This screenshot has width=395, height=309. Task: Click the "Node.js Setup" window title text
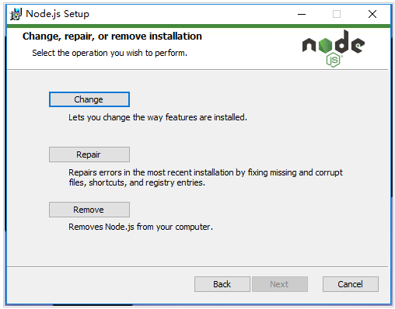[58, 14]
